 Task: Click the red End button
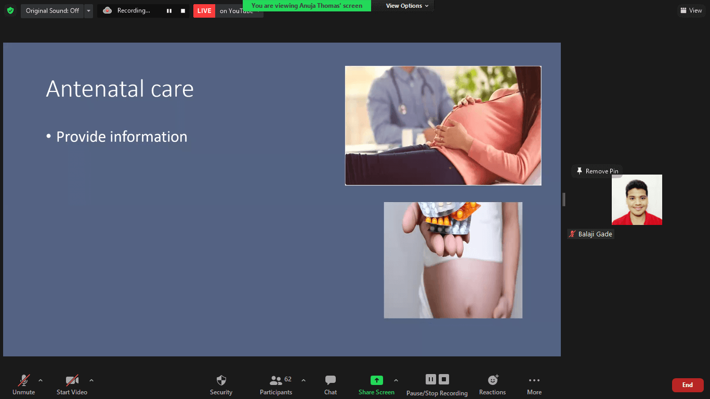pyautogui.click(x=687, y=385)
